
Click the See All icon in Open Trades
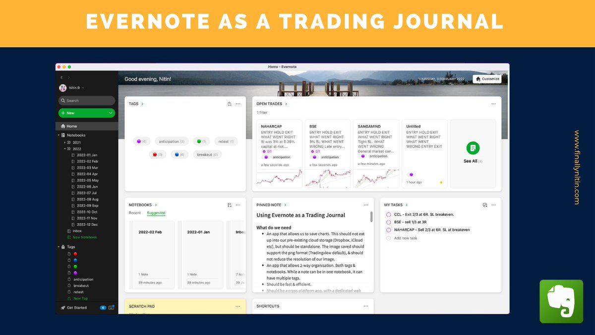coord(473,147)
